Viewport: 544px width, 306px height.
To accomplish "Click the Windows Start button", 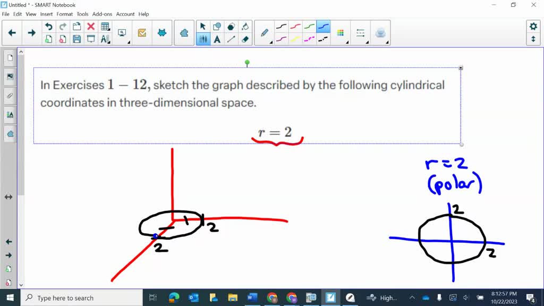I will [x=10, y=297].
